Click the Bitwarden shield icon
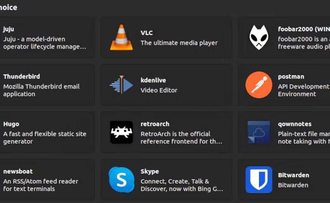The width and height of the screenshot is (330, 203). pos(259,180)
